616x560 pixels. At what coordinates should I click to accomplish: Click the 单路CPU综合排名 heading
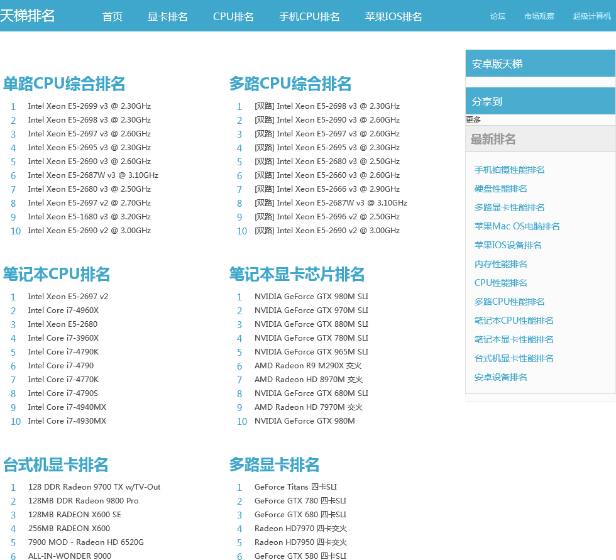(64, 84)
